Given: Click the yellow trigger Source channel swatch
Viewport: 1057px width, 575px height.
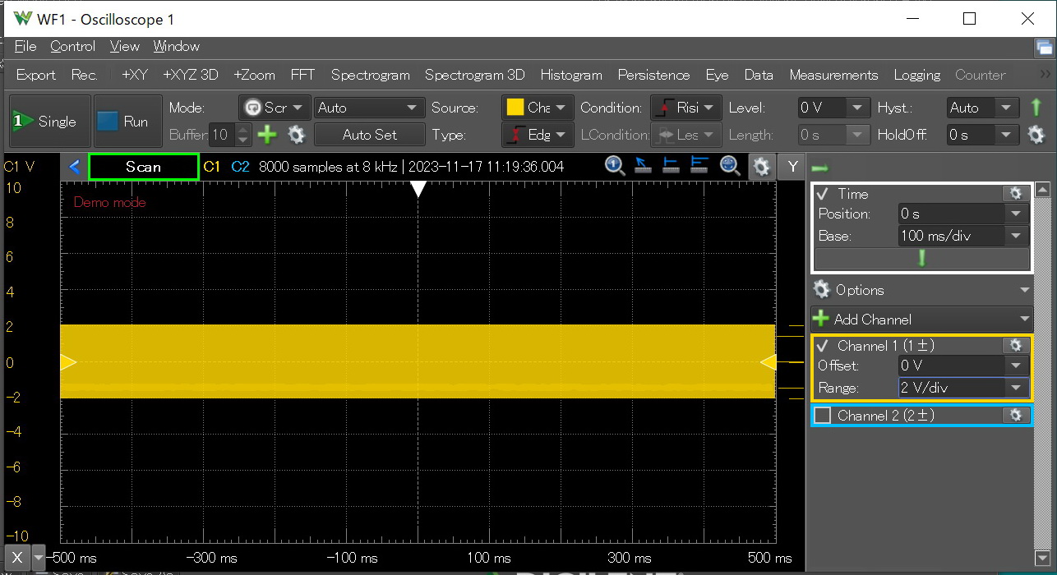Looking at the screenshot, I should (x=515, y=108).
